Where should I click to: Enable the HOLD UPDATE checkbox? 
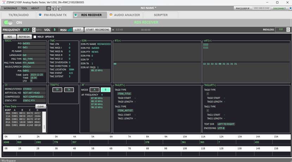35,37
